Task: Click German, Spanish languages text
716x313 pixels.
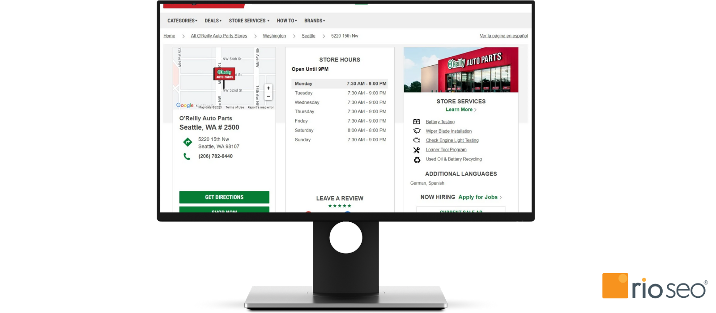Action: coord(427,183)
